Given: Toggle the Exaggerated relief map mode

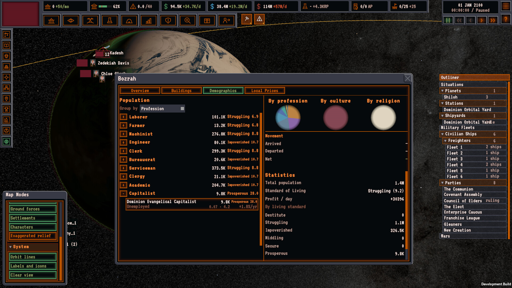Looking at the screenshot, I should click(x=33, y=236).
